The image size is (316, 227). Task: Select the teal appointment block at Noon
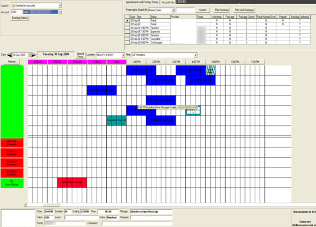coord(117,120)
